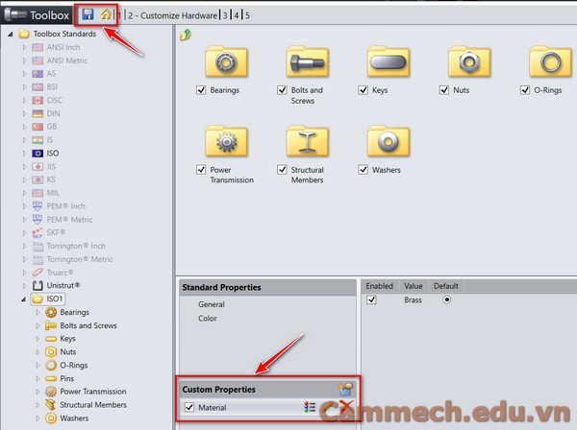Select Unistrut standard in tree
577x430 pixels.
click(x=63, y=285)
